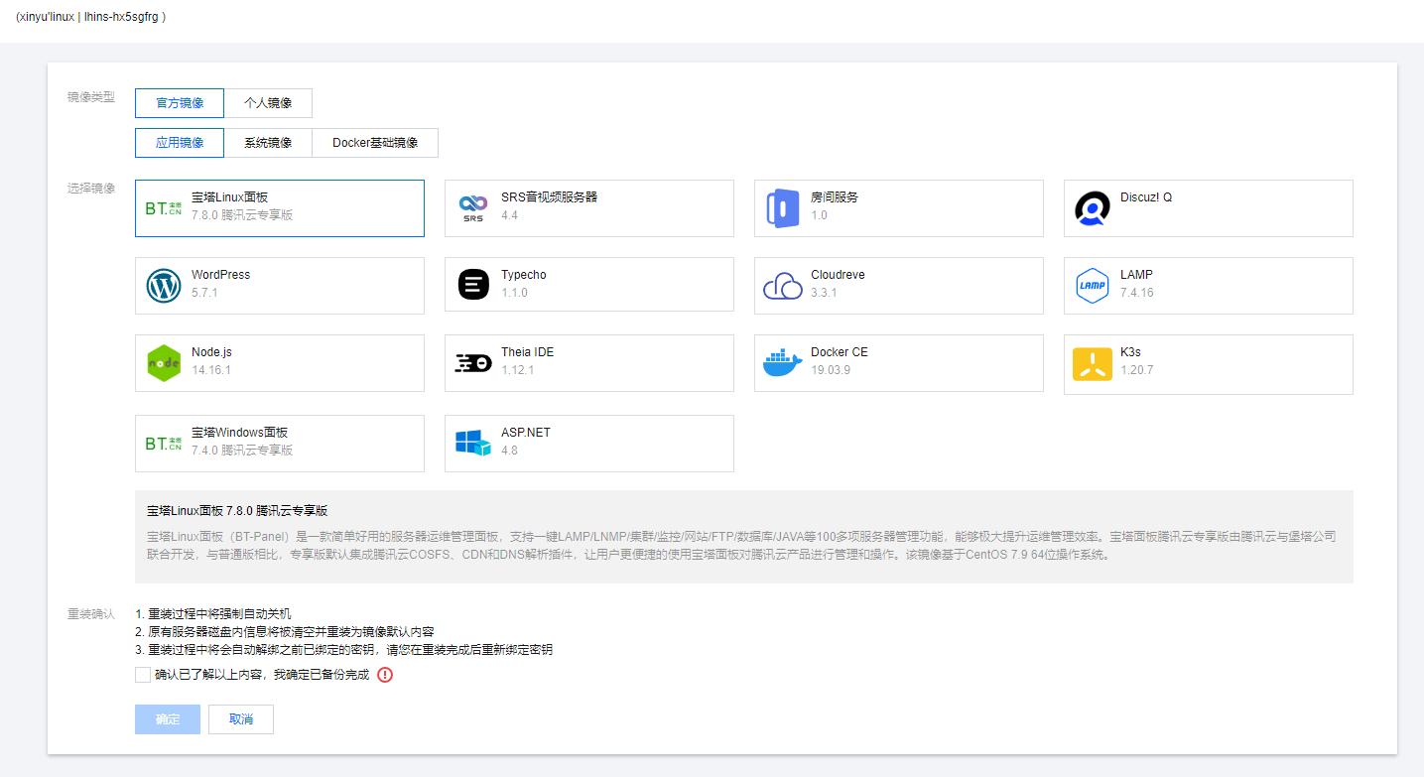The image size is (1424, 777).
Task: Click the 镜像类型 label
Action: pos(91,97)
